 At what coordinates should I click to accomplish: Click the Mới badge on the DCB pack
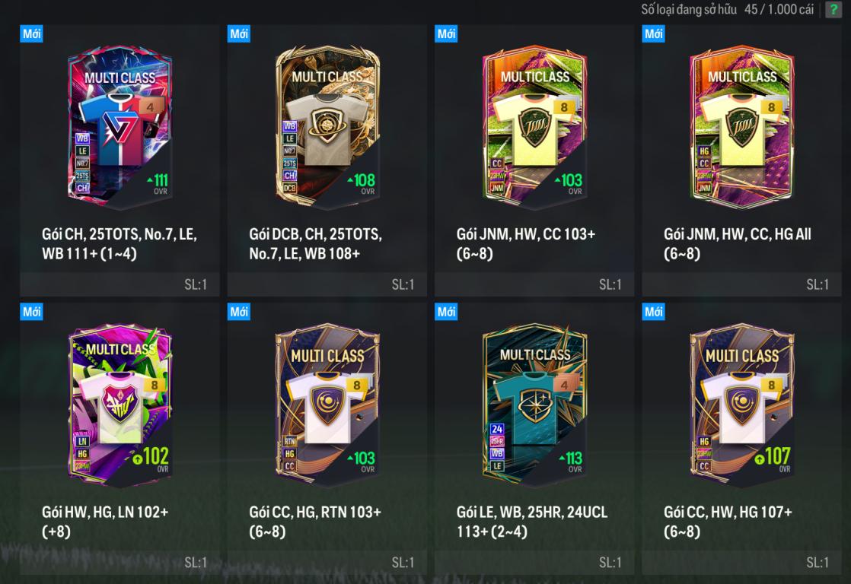[239, 33]
